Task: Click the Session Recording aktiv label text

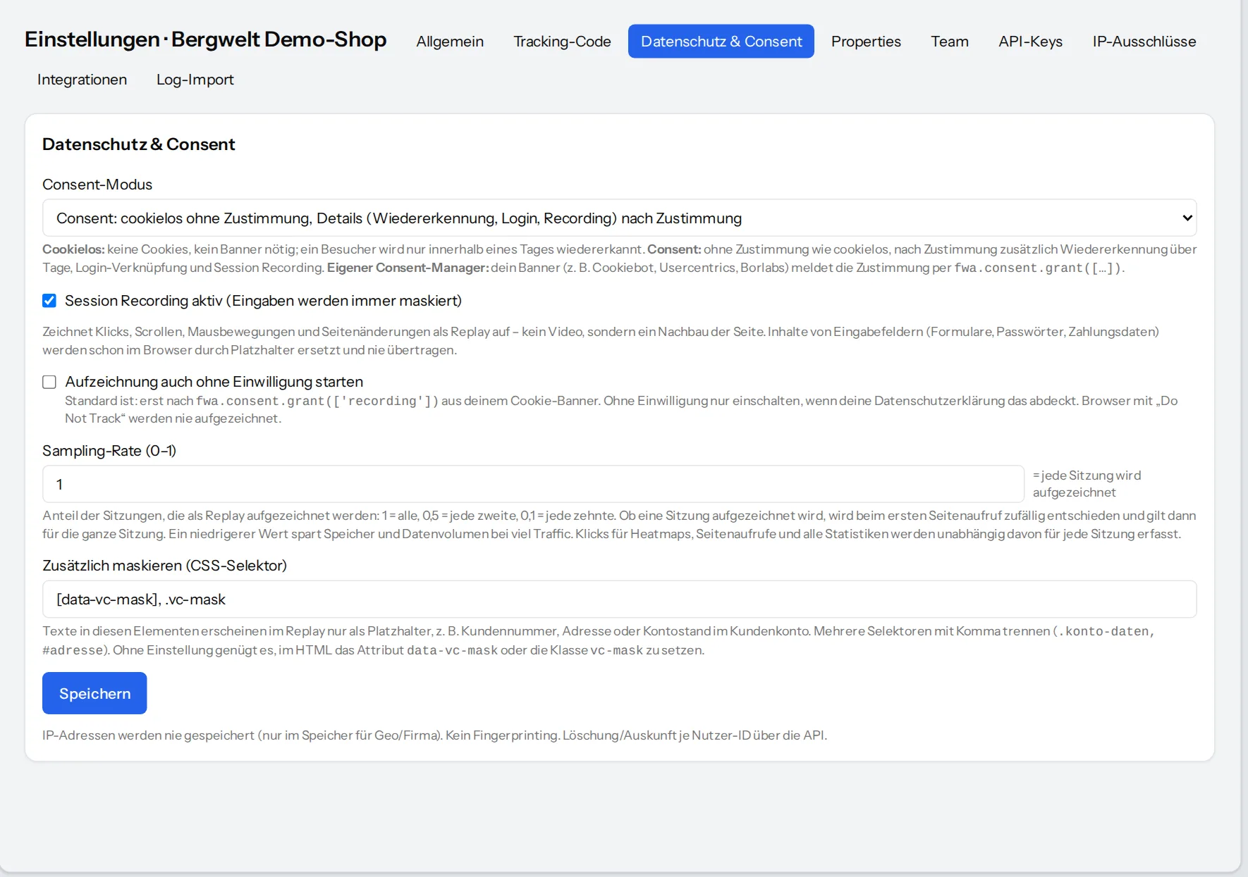Action: (263, 301)
